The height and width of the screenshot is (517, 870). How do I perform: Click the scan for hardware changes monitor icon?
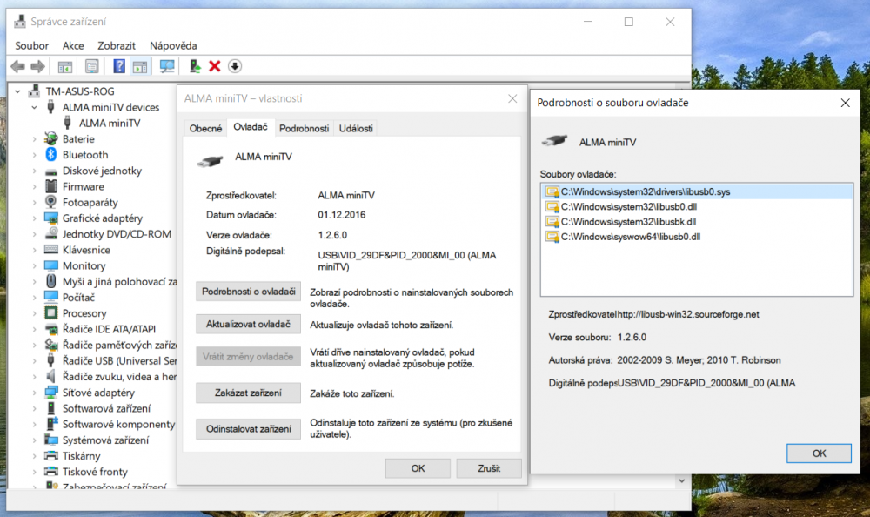pyautogui.click(x=168, y=66)
